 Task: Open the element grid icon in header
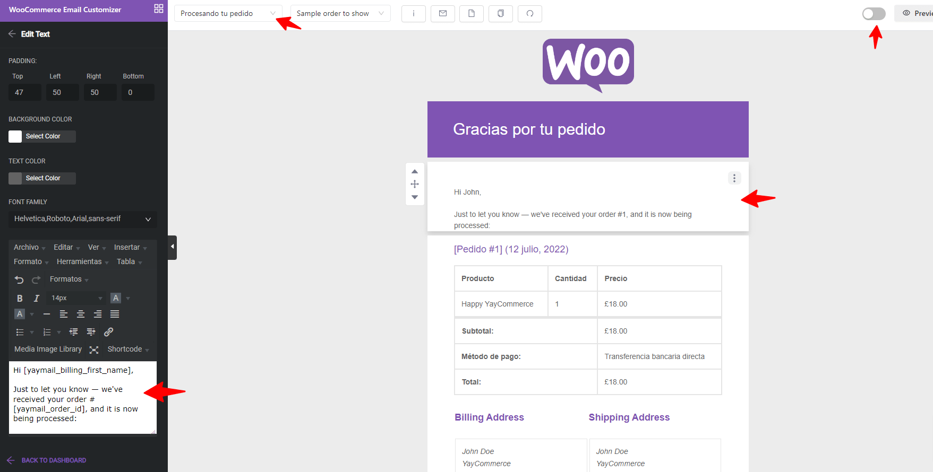click(x=159, y=8)
